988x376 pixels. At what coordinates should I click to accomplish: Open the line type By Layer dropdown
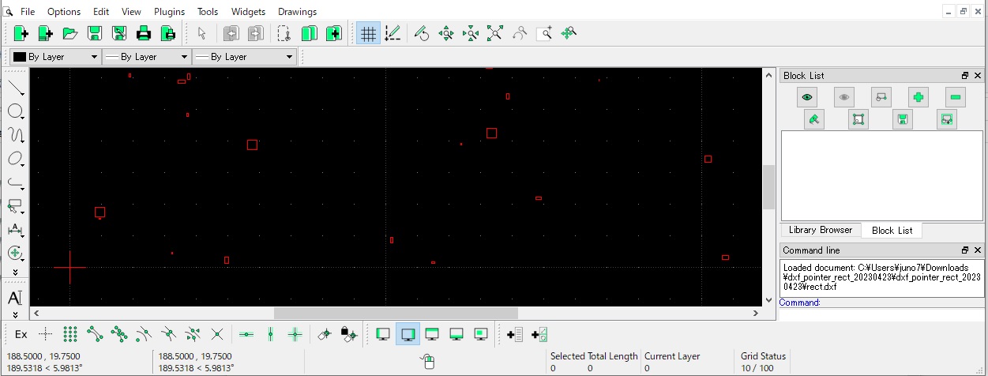(x=244, y=57)
